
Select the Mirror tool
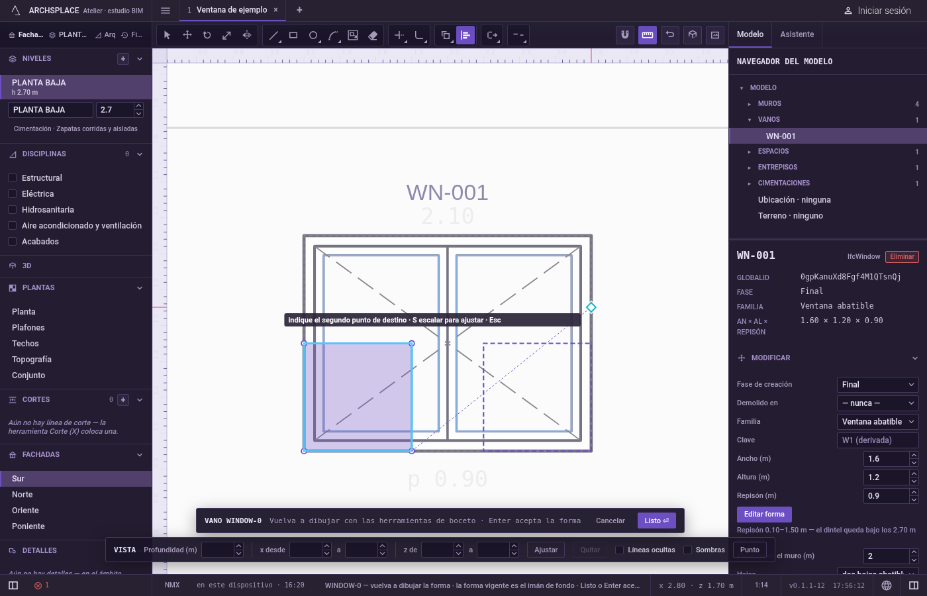click(247, 35)
